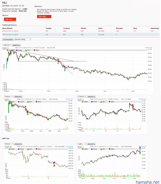
Task: Click green BUY trade marker on 1-minute chart line
Action: [65, 70]
